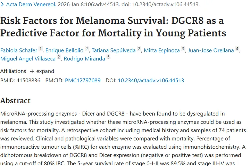Click affiliation superscript 3 after Espinoza
Screen dimensions: 250x166
point(183,49)
